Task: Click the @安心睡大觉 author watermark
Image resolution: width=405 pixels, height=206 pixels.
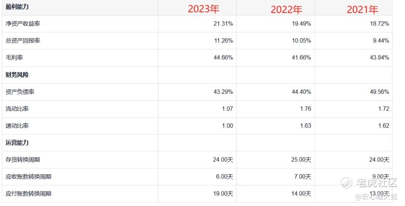Action: pos(376,197)
